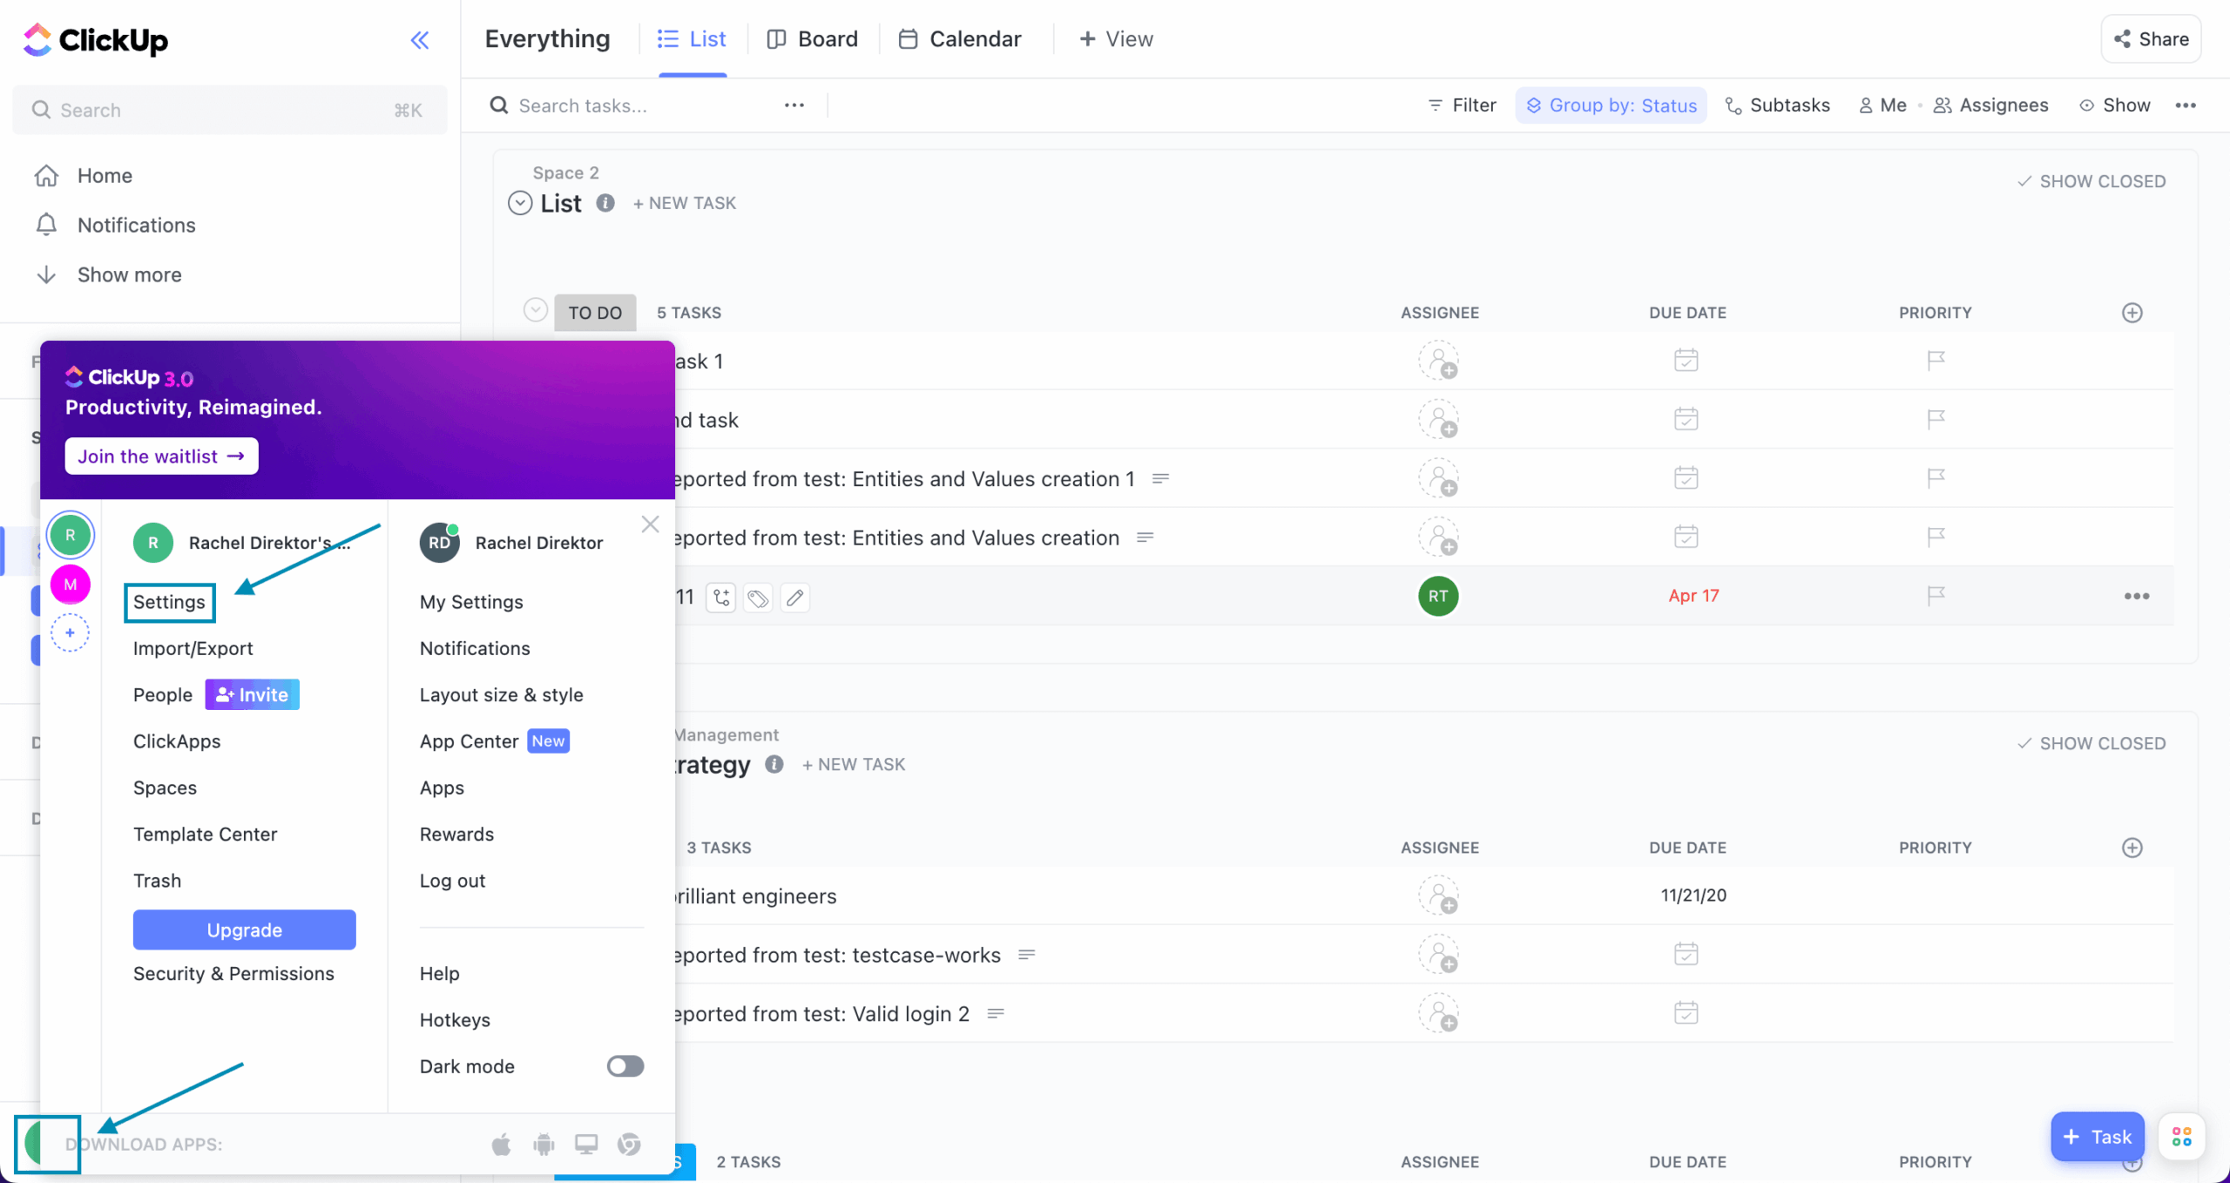Download the Apple app via apple icon
The width and height of the screenshot is (2230, 1183).
coord(501,1144)
